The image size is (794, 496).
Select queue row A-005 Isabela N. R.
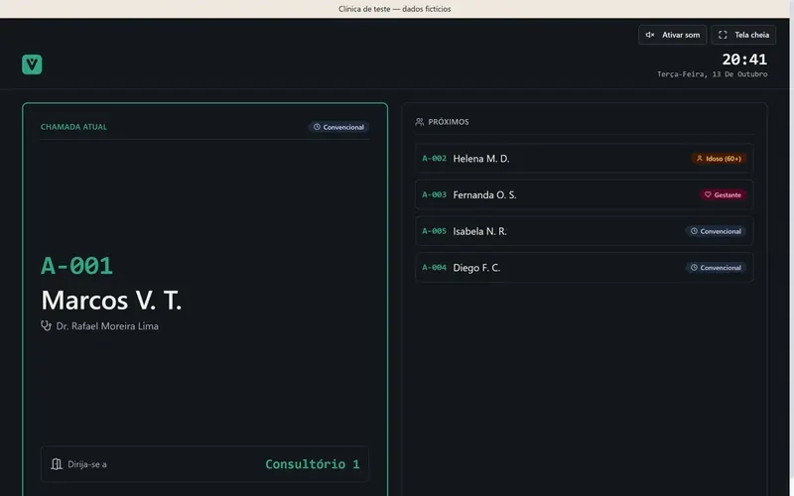584,231
